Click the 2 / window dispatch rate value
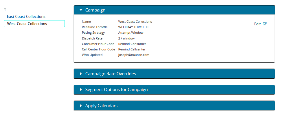This screenshot has width=281, height=117. coord(126,38)
